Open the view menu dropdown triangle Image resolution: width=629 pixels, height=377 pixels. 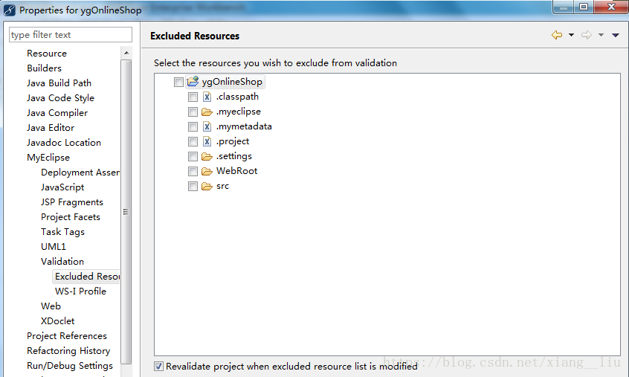(616, 35)
